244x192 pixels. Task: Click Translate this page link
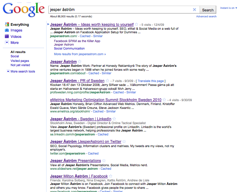151,81
